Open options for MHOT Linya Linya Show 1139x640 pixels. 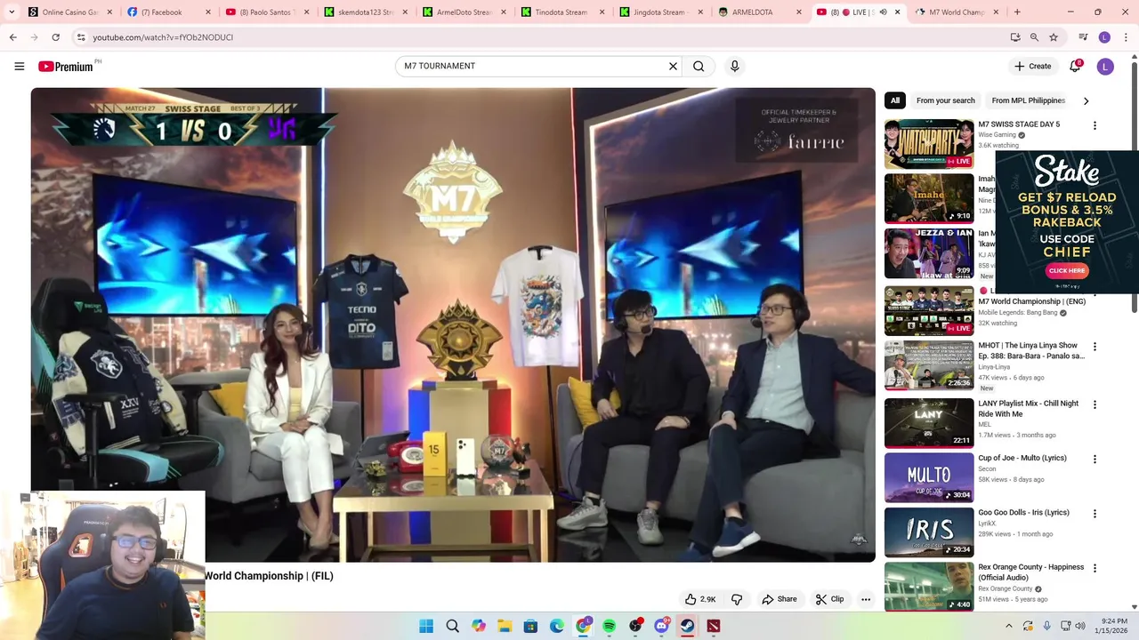[1095, 347]
